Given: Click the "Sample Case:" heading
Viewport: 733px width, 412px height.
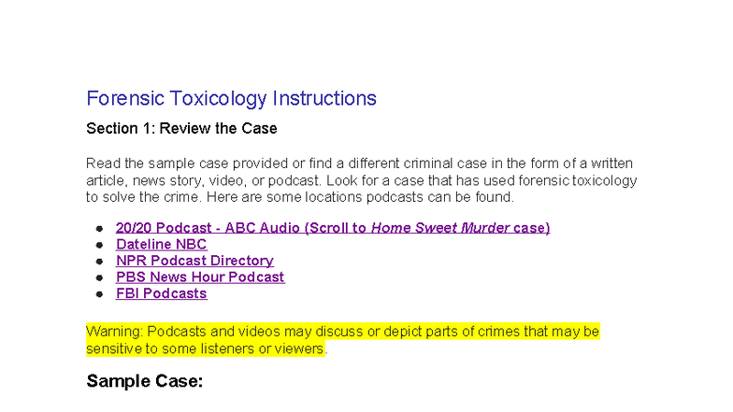Looking at the screenshot, I should click(x=144, y=381).
